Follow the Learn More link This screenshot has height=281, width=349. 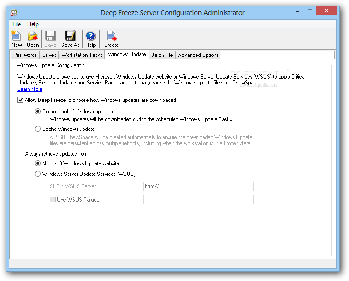tap(30, 89)
